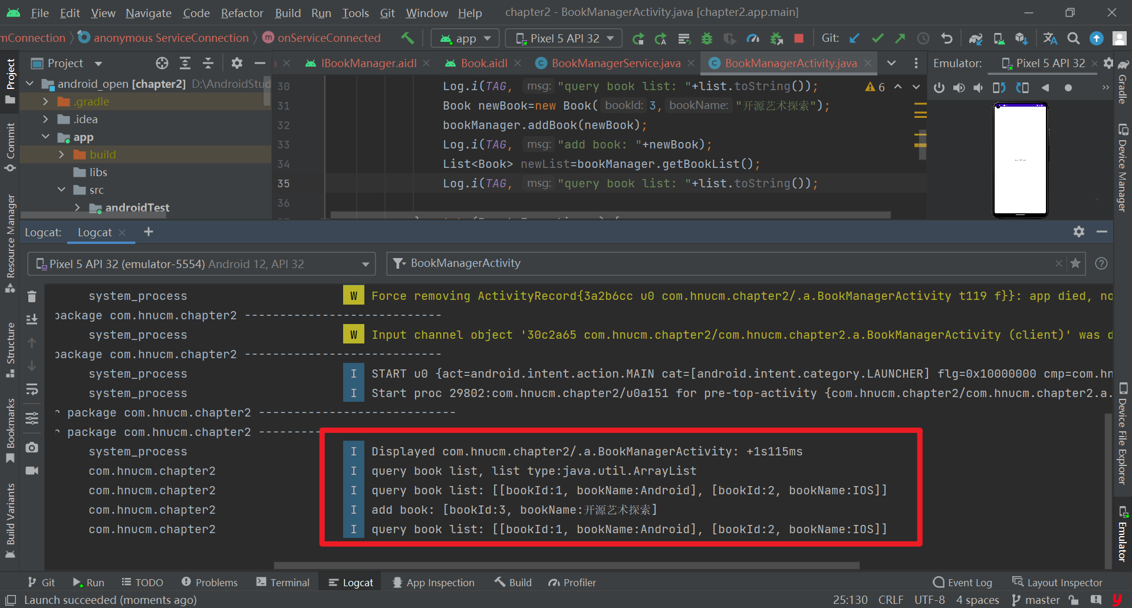
Task: Open the Profiler tool window
Action: pos(572,582)
